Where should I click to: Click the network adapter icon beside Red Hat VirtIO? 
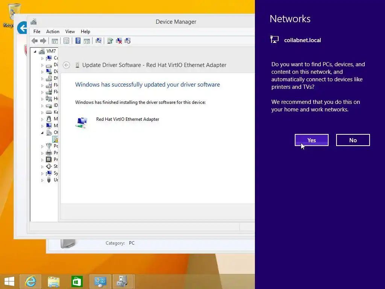pos(82,122)
